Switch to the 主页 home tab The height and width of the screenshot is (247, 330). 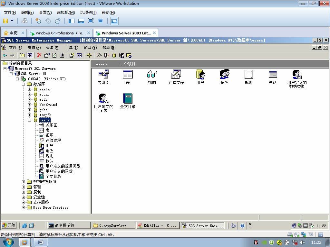[x=14, y=33]
